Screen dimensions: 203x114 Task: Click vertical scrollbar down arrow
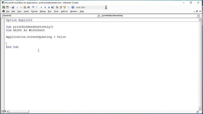[x=200, y=109]
